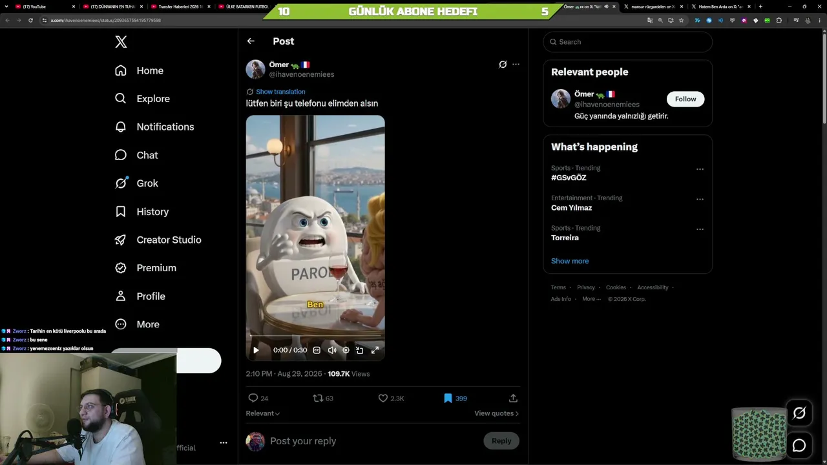Screen dimensions: 827x465
Task: Open Notifications in the sidebar
Action: coord(154,127)
